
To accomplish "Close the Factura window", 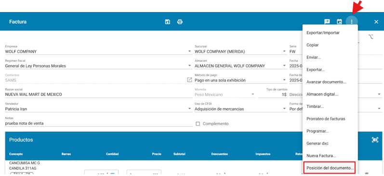I will [x=376, y=22].
